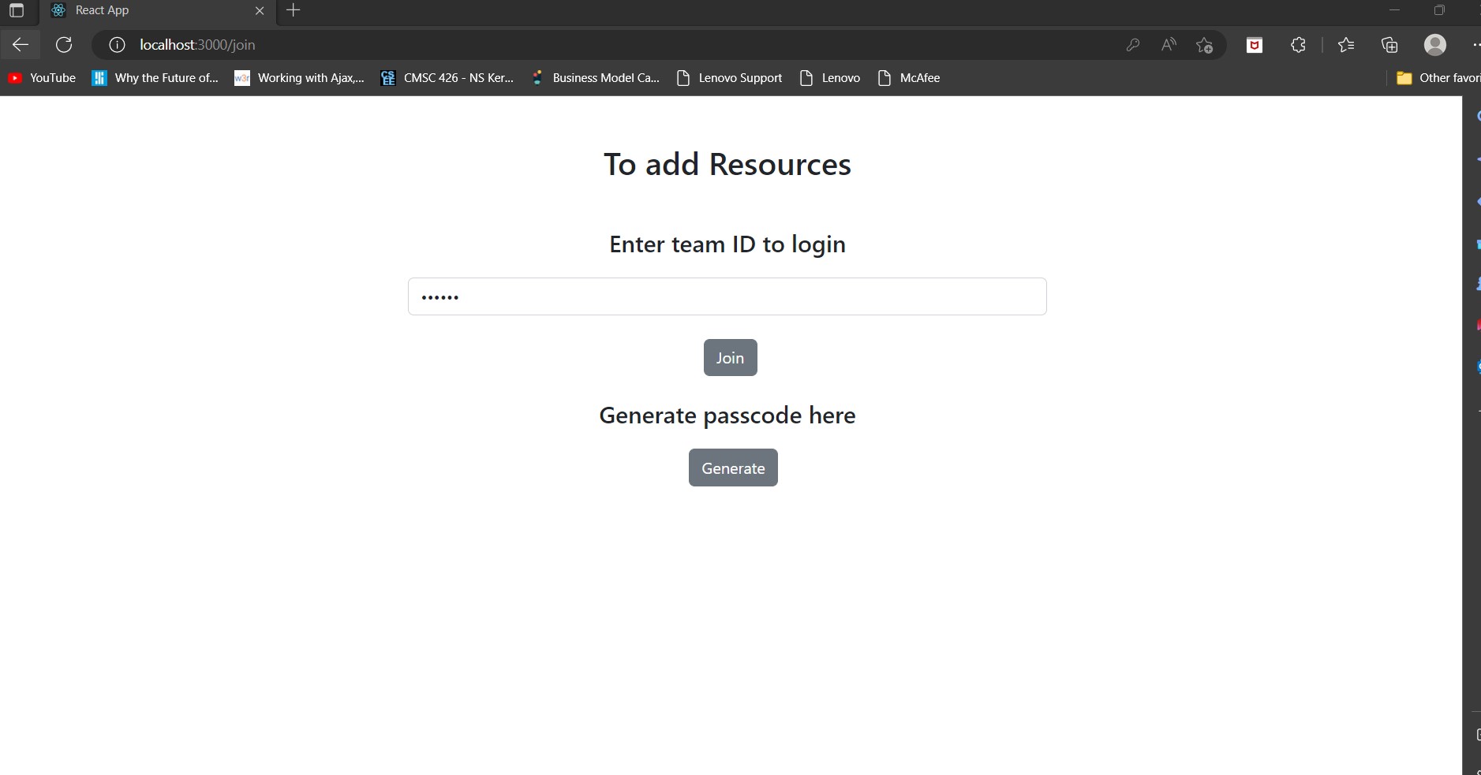Screen dimensions: 1481x775
Task: Click the McAfee WebAdvisor extension icon
Action: 1254,45
